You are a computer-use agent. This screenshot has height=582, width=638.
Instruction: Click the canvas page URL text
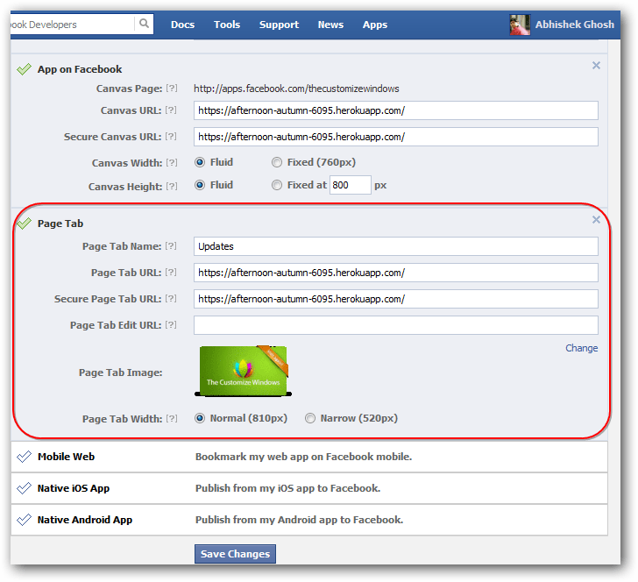pos(296,89)
